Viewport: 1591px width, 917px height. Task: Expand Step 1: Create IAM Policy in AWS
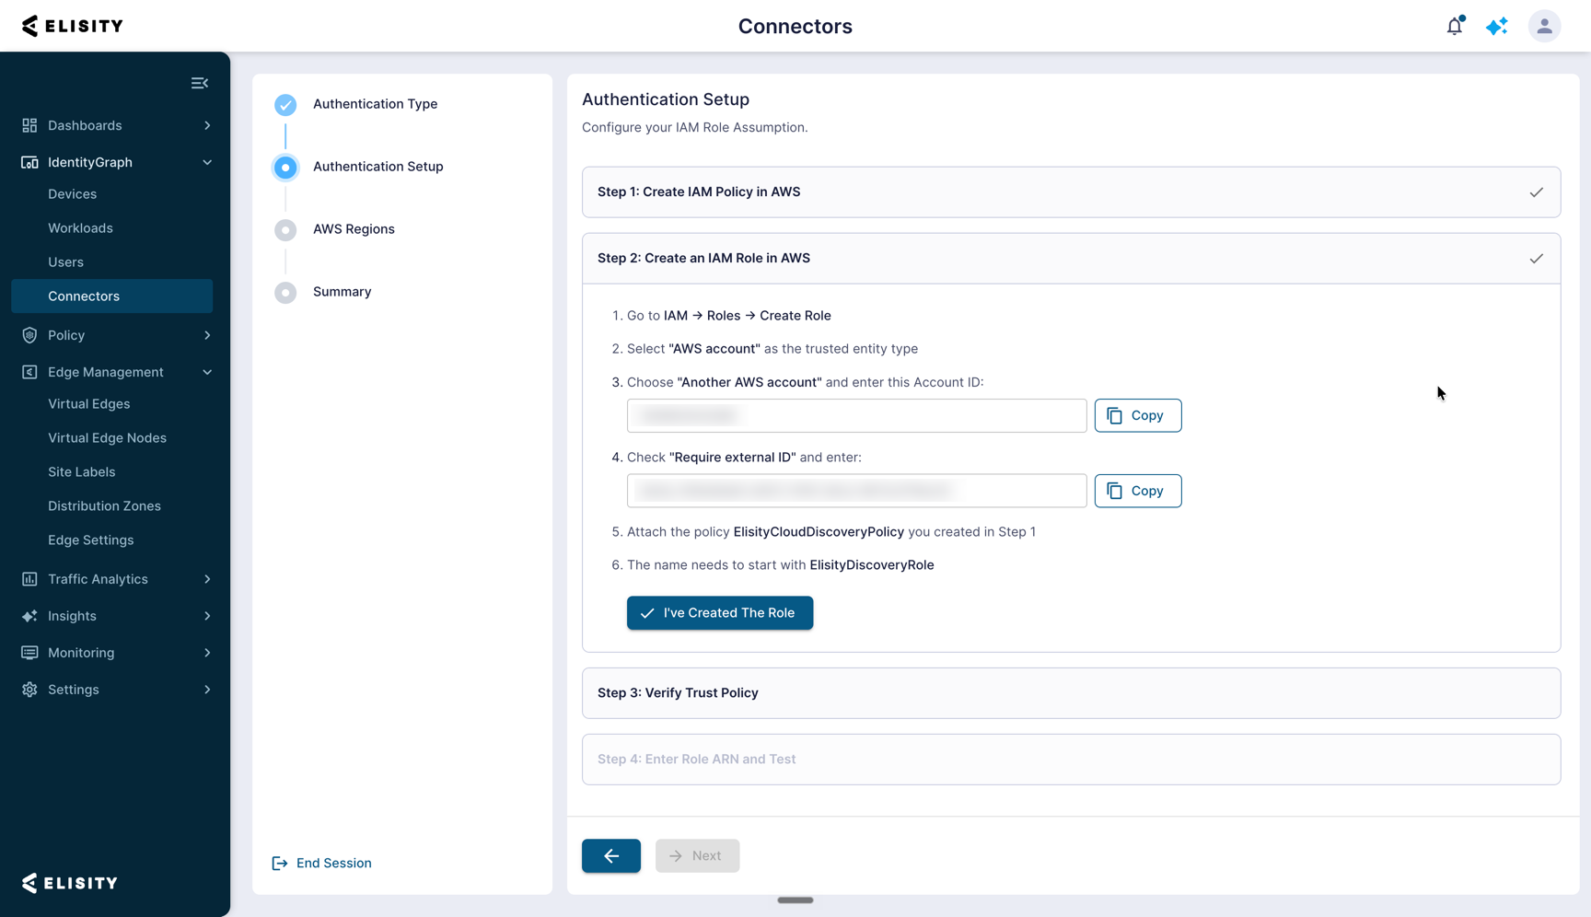1071,192
